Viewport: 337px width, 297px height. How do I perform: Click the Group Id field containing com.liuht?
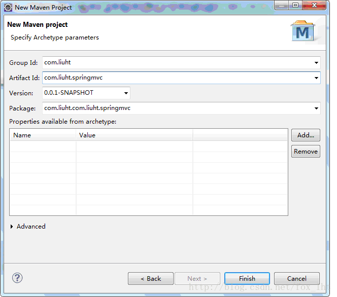(x=181, y=63)
